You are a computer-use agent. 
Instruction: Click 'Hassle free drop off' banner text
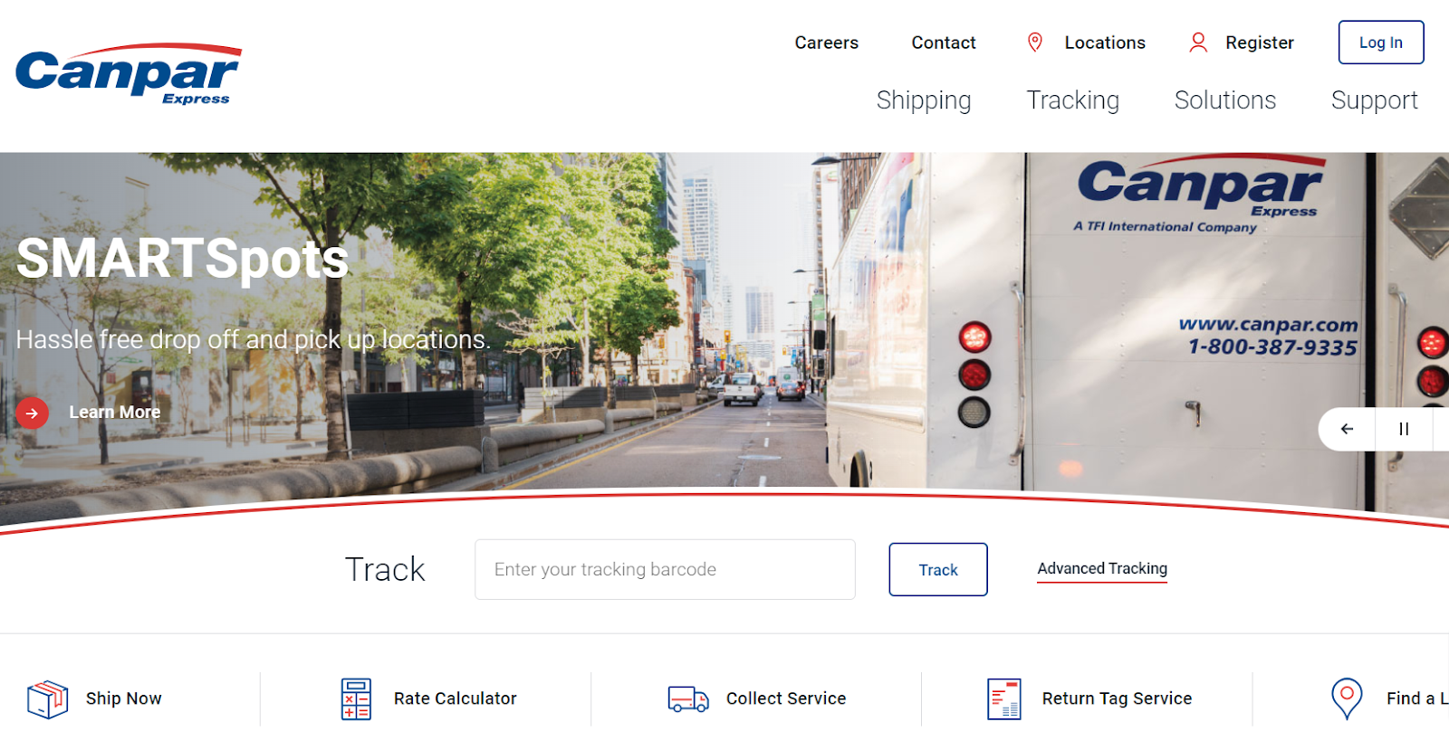(254, 339)
